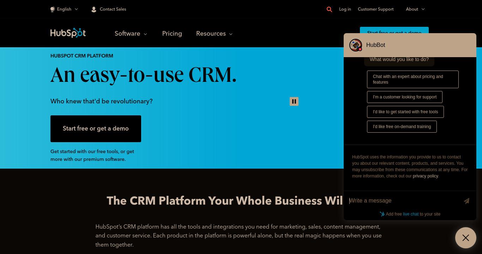Click the black Start free or get a demo button
Image resolution: width=482 pixels, height=254 pixels.
(x=96, y=129)
